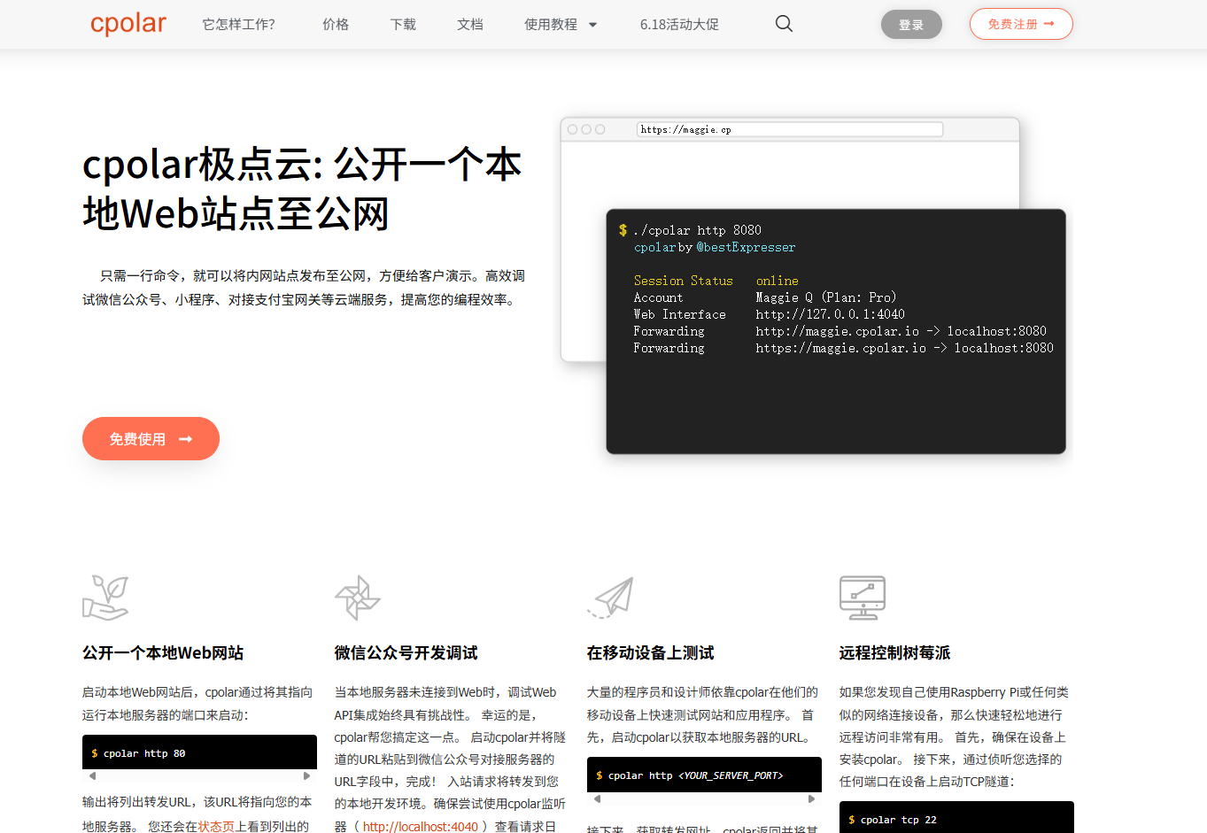
Task: Click the heading 微信公众号开发调试
Action: (406, 652)
